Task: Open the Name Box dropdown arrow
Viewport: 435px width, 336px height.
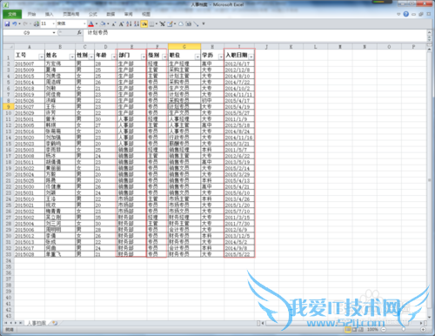Action: tap(54, 33)
